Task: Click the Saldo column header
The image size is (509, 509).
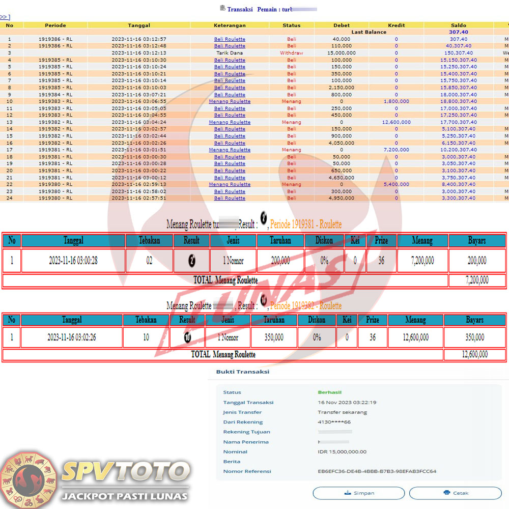Action: (458, 25)
